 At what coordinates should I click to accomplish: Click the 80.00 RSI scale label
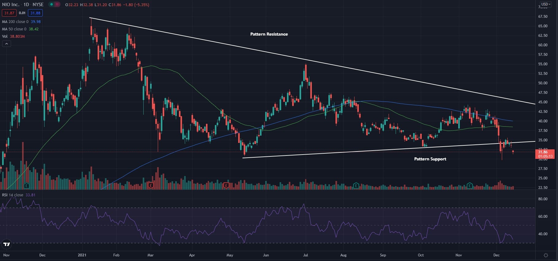(x=543, y=199)
